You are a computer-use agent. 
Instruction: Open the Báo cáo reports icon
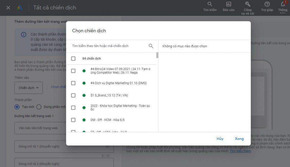[228, 6]
